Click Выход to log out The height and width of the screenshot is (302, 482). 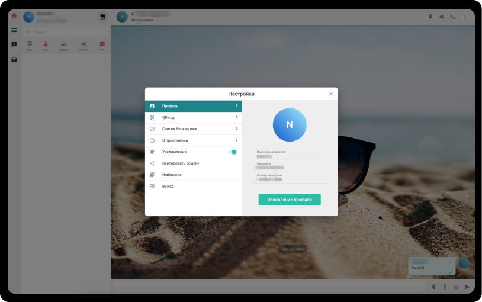coord(168,186)
